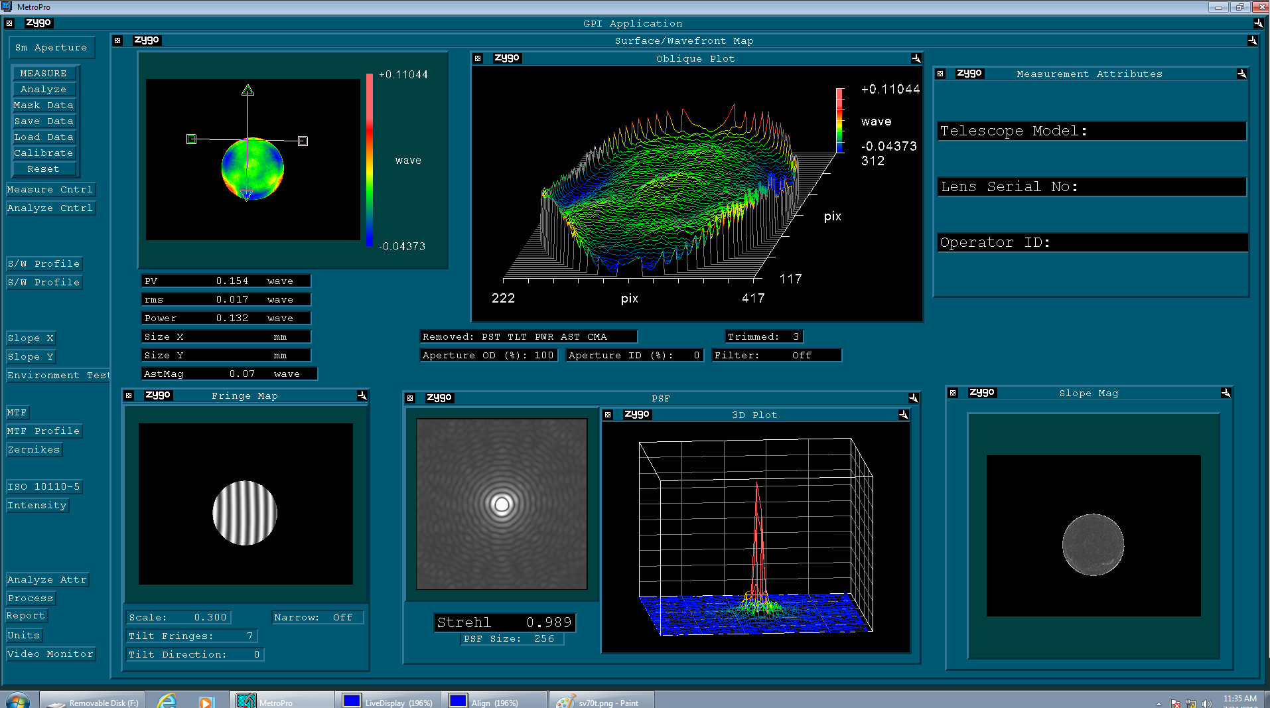Viewport: 1270px width, 708px height.
Task: Open the Environment Test window
Action: click(58, 375)
